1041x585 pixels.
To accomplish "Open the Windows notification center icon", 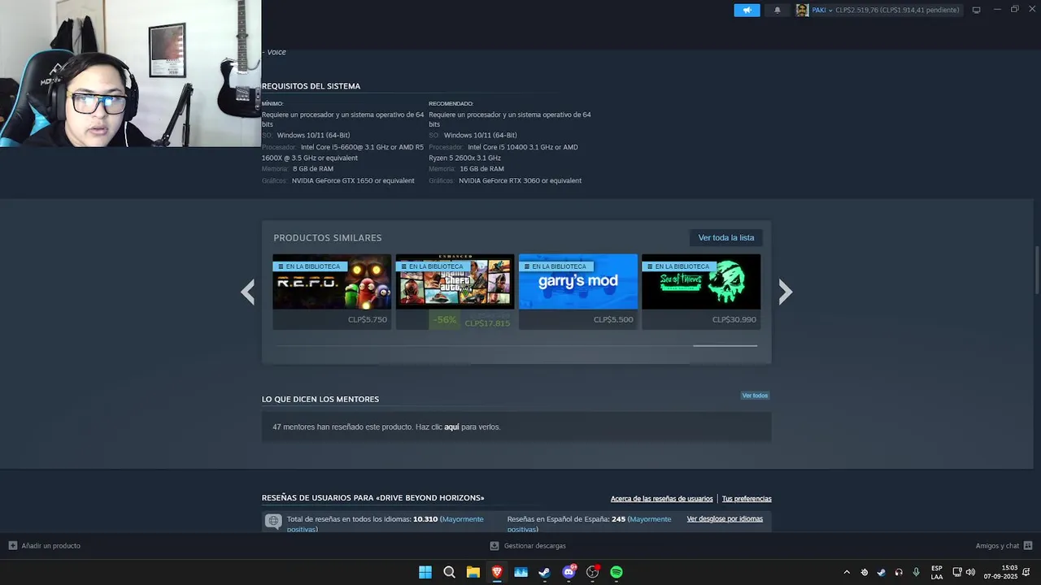I will tap(1026, 572).
